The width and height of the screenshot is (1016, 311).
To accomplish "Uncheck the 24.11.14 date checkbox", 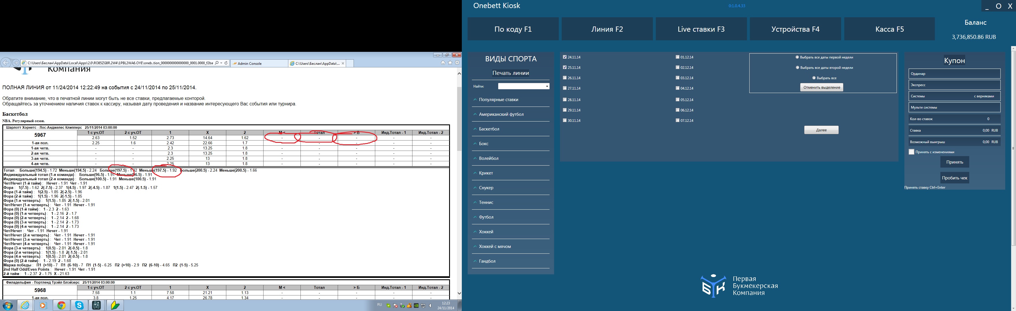I will coord(565,57).
